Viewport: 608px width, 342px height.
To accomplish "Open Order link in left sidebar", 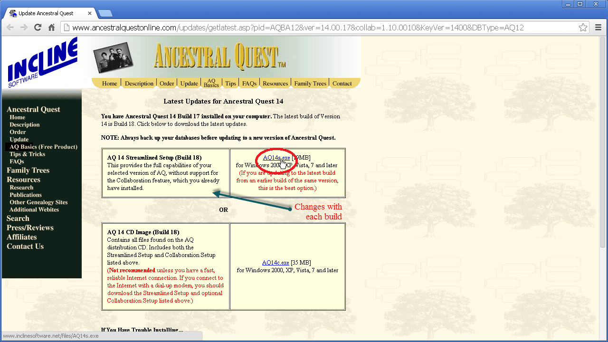I will (x=18, y=132).
